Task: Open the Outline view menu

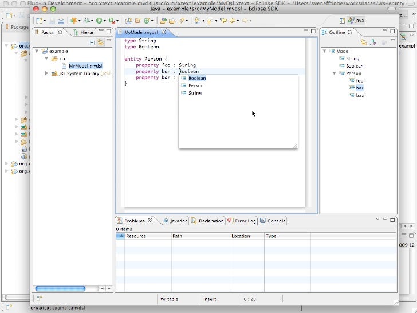Action: coord(393,40)
